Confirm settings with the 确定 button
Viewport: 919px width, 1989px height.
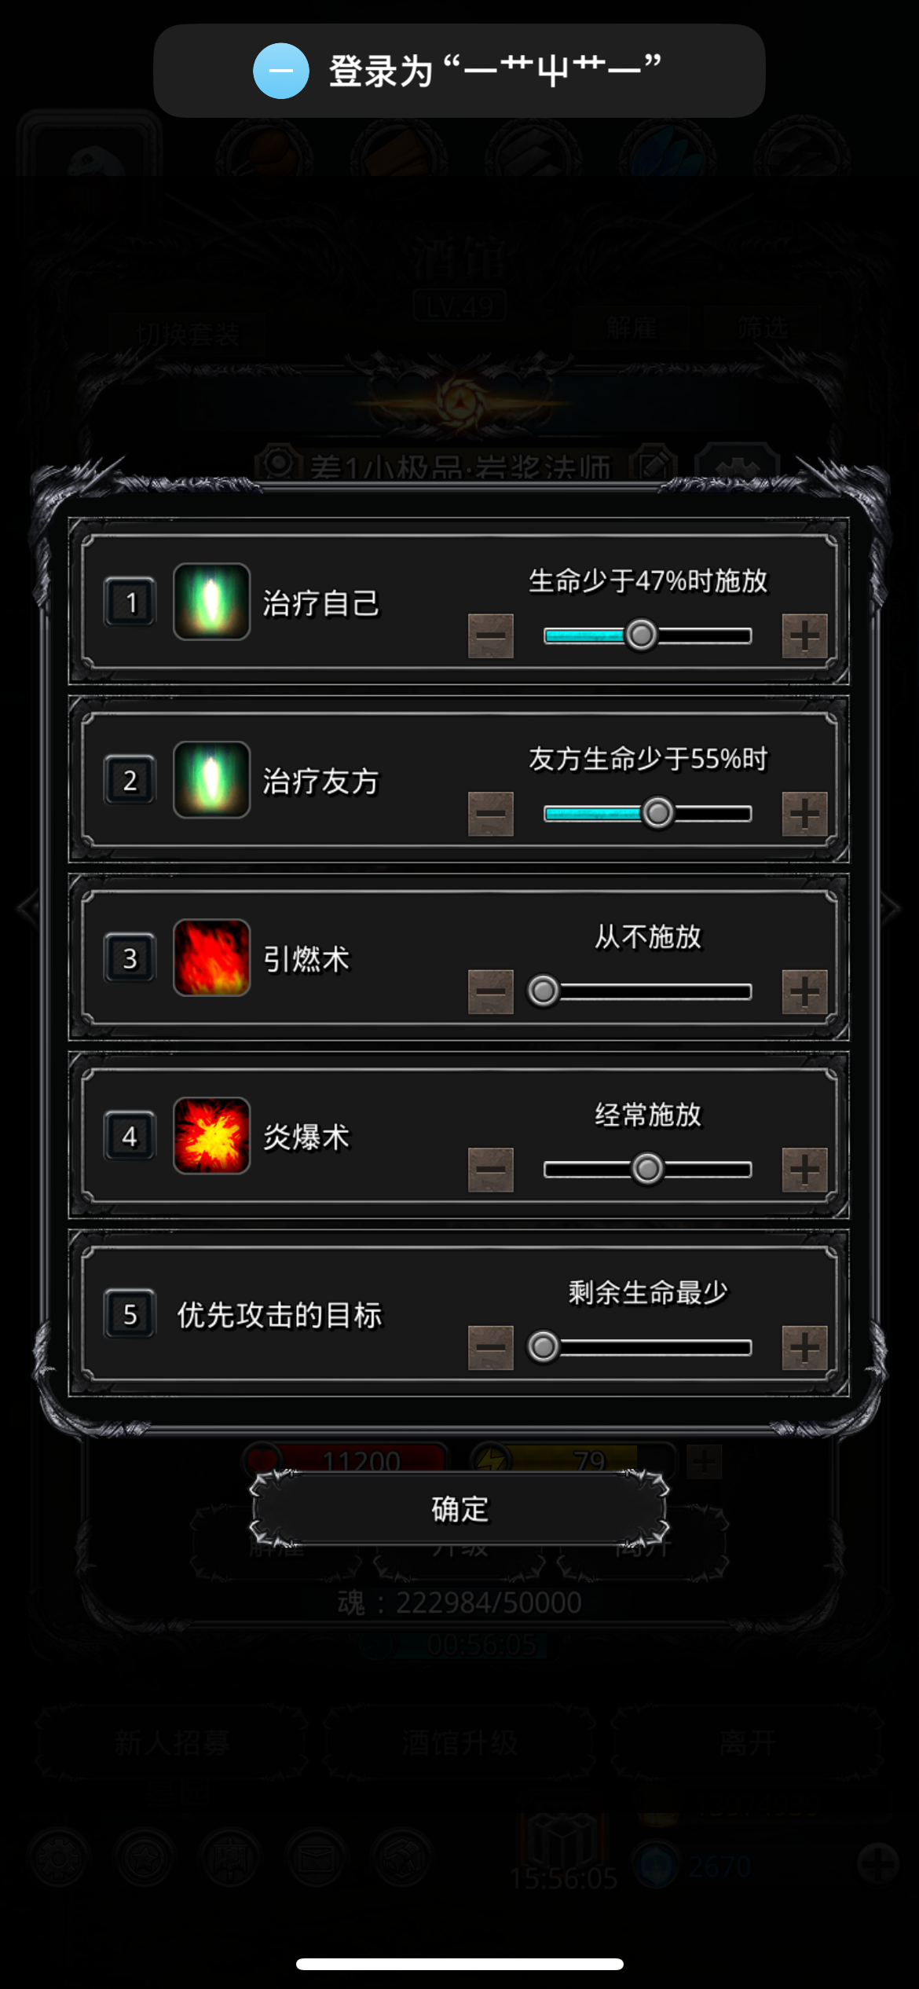click(x=459, y=1509)
